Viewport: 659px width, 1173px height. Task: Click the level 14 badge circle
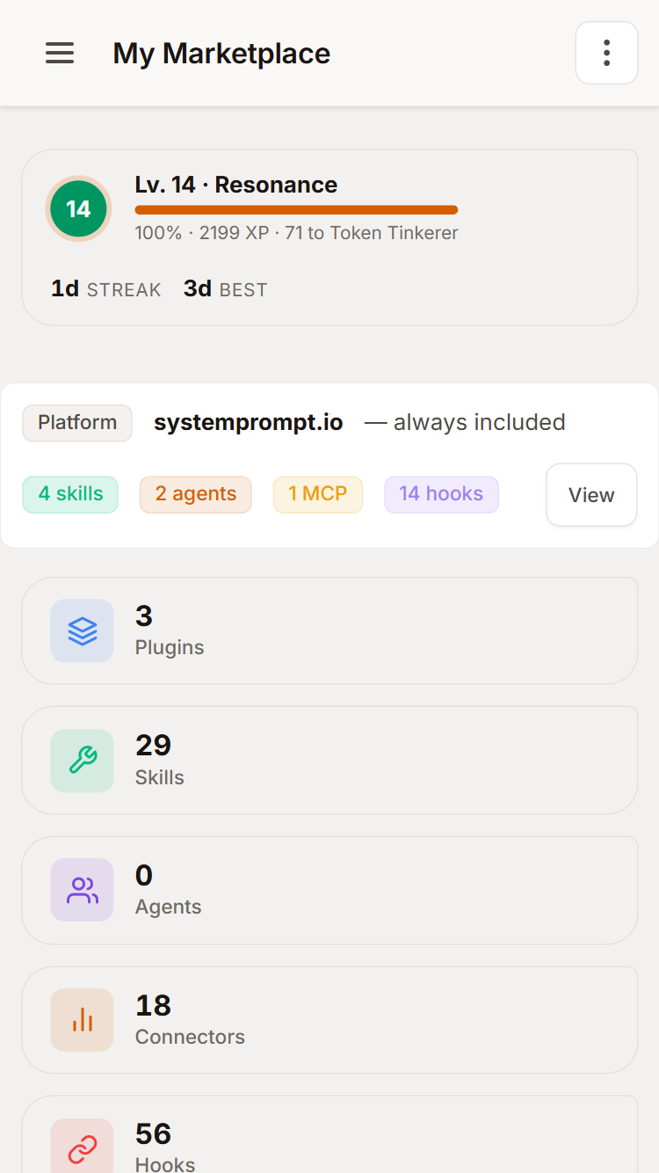pyautogui.click(x=78, y=208)
